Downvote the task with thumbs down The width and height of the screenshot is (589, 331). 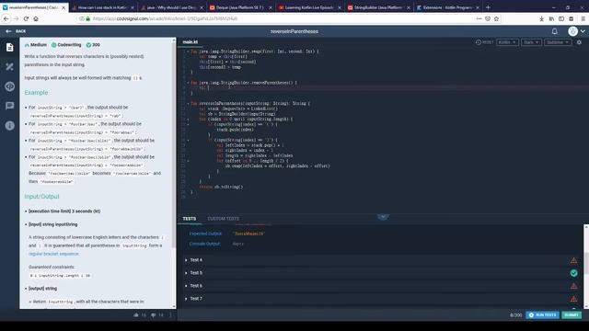pyautogui.click(x=154, y=314)
